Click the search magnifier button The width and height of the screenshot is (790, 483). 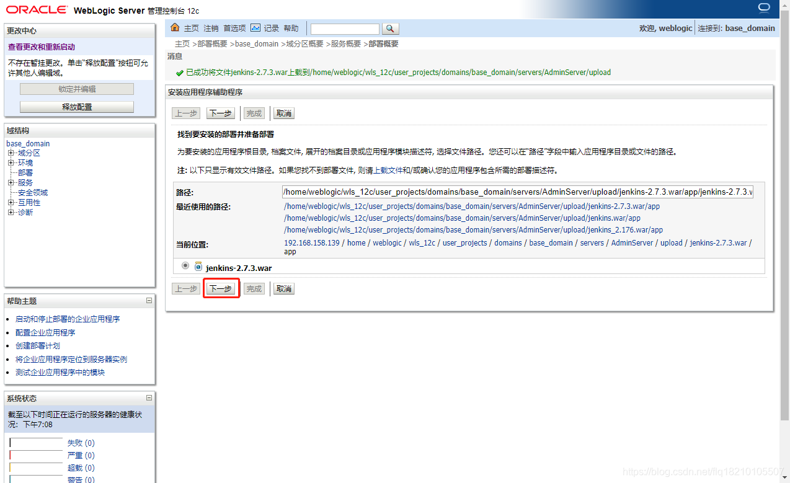[390, 29]
